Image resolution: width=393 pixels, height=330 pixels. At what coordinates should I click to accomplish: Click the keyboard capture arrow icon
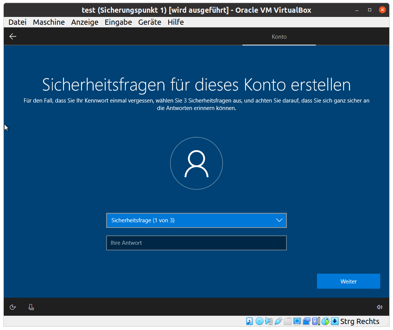click(x=335, y=321)
